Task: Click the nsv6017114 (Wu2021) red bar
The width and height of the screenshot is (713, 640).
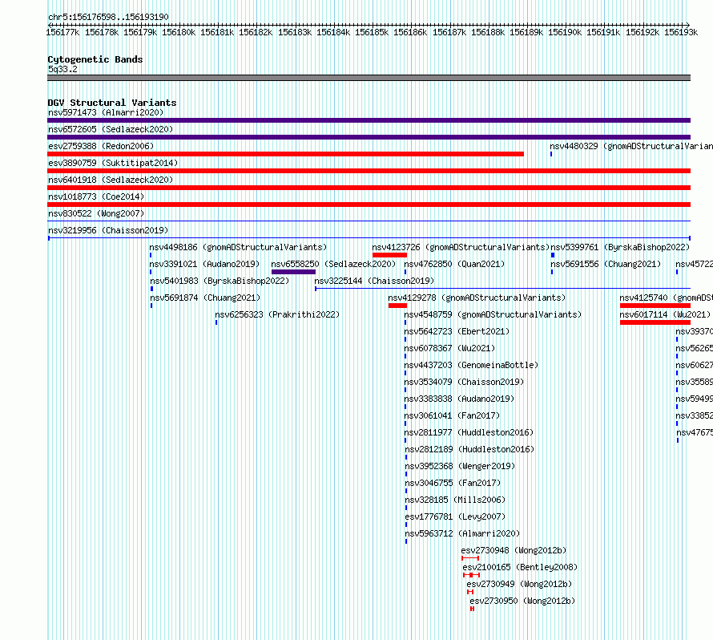Action: click(655, 322)
